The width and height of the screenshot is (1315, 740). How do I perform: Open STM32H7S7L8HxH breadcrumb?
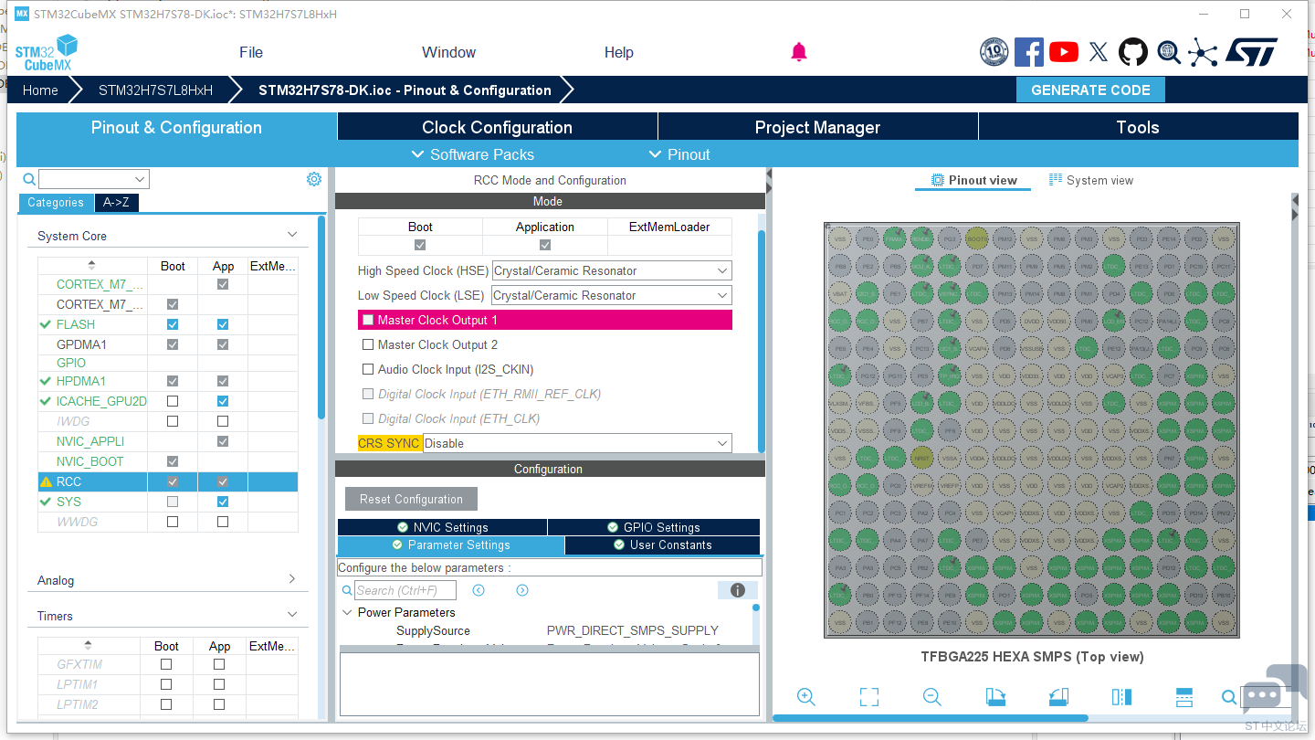[x=155, y=90]
